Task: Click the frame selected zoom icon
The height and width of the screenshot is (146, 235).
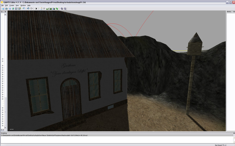Action: [62, 9]
